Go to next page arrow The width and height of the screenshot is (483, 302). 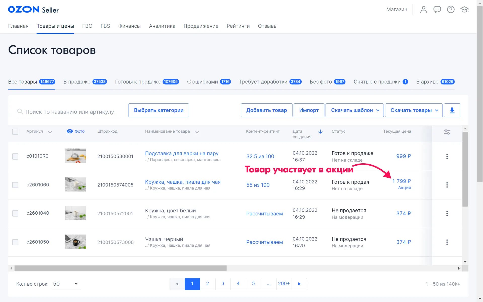(x=299, y=284)
